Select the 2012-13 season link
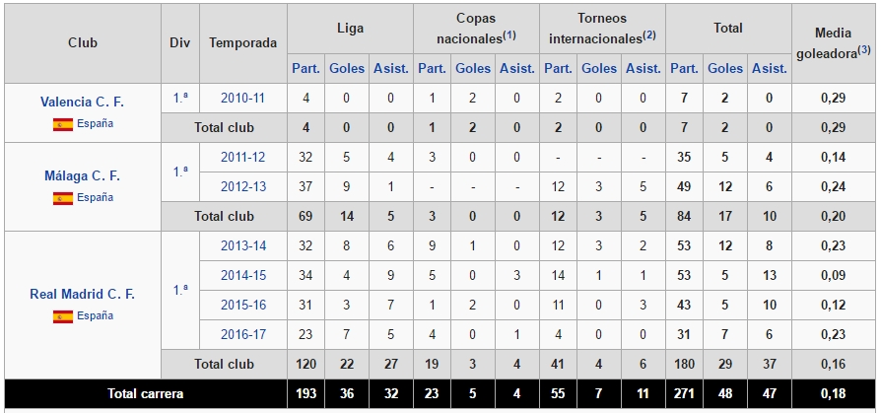The image size is (881, 413). click(x=242, y=186)
